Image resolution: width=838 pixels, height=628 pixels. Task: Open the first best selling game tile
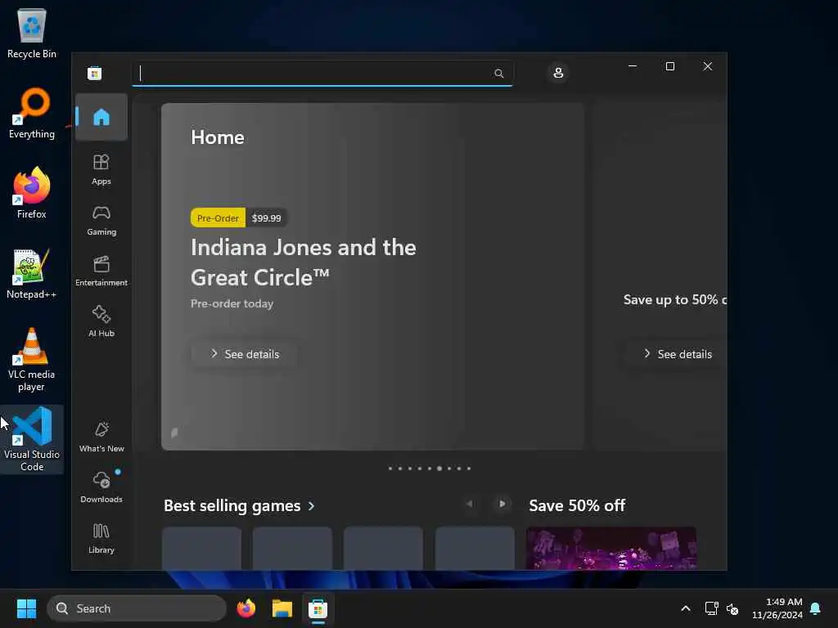pyautogui.click(x=201, y=548)
